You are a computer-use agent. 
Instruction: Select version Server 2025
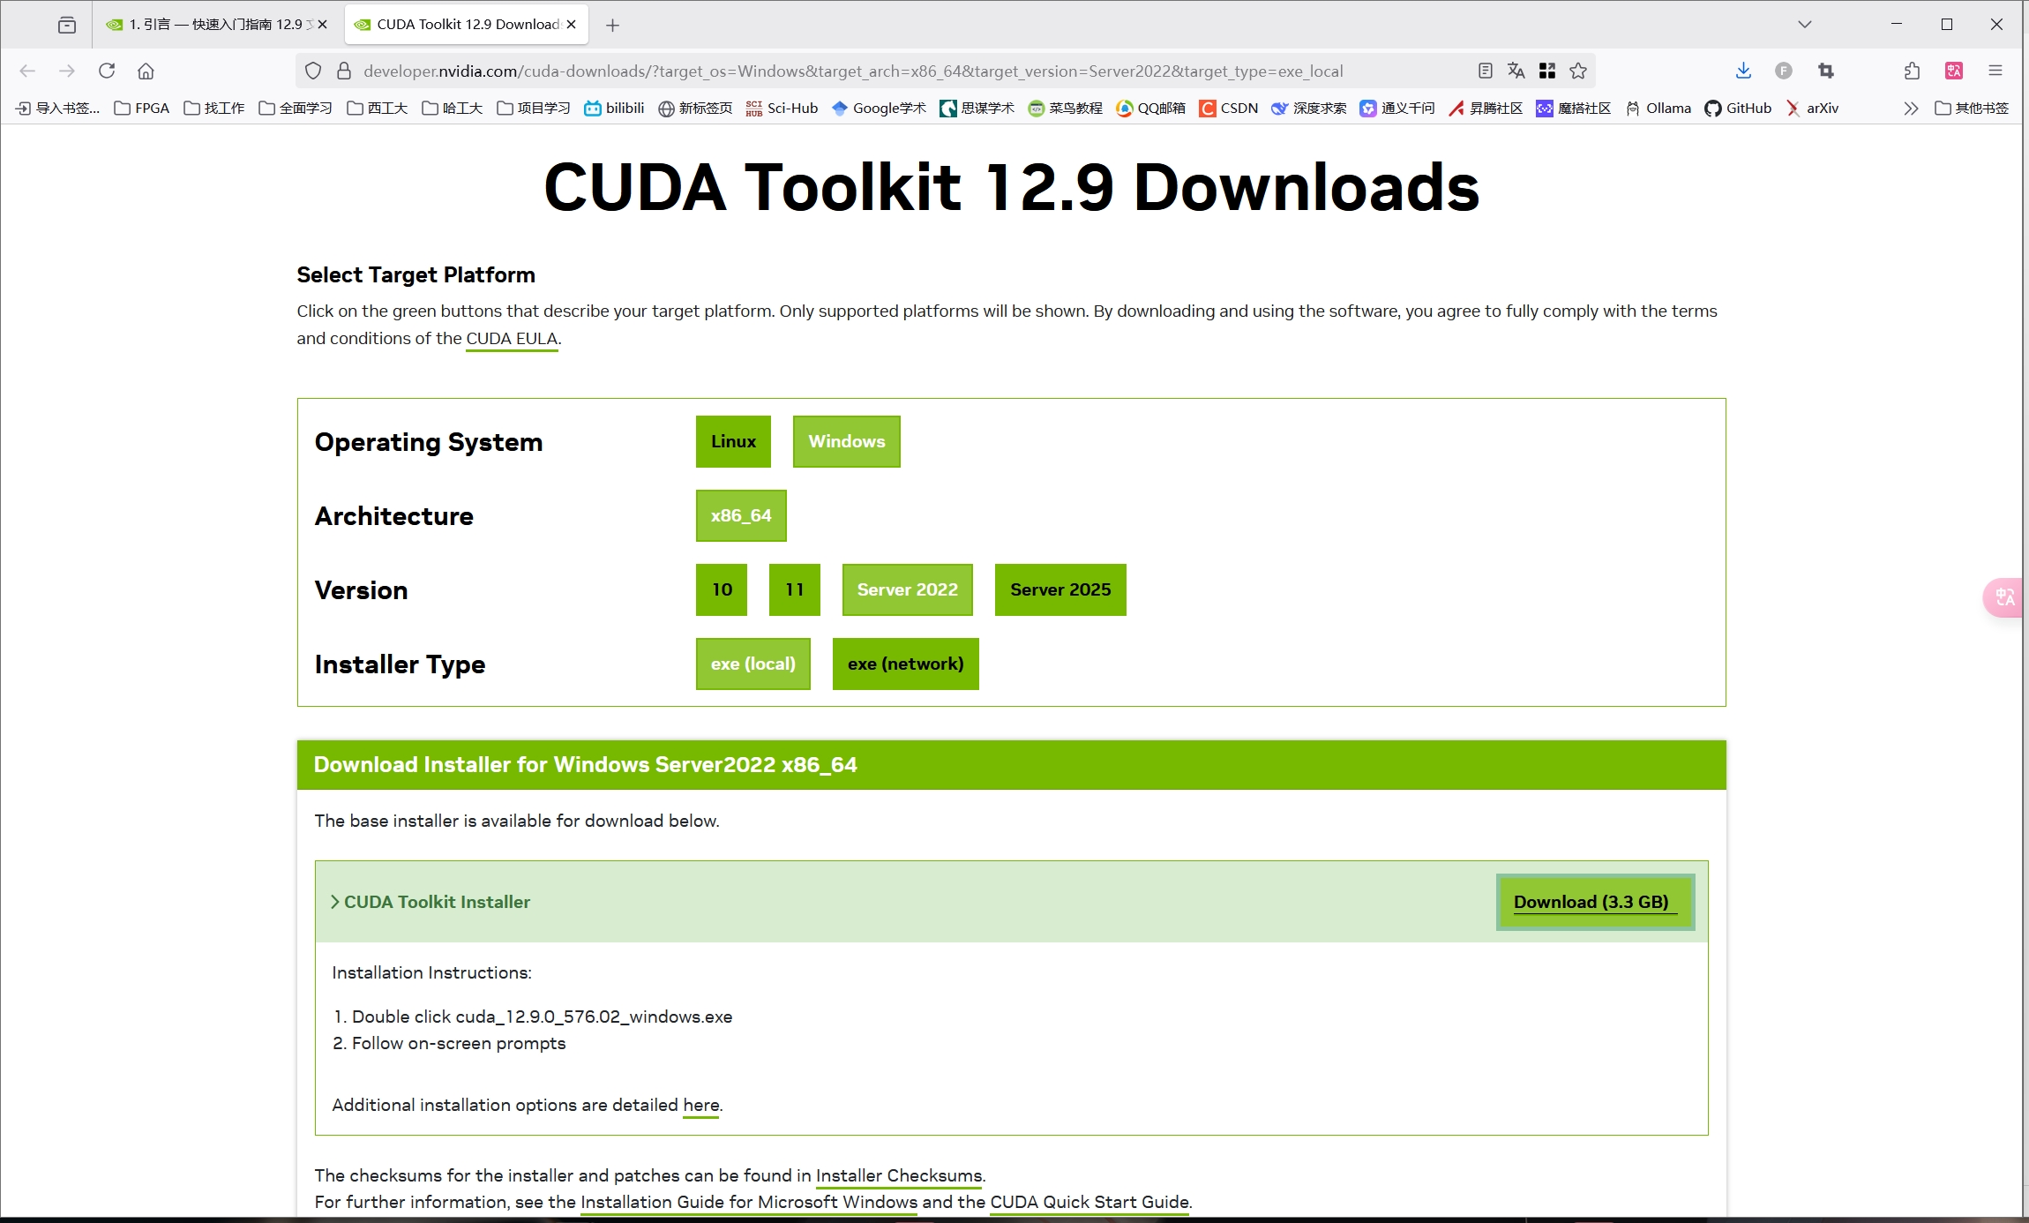point(1060,589)
